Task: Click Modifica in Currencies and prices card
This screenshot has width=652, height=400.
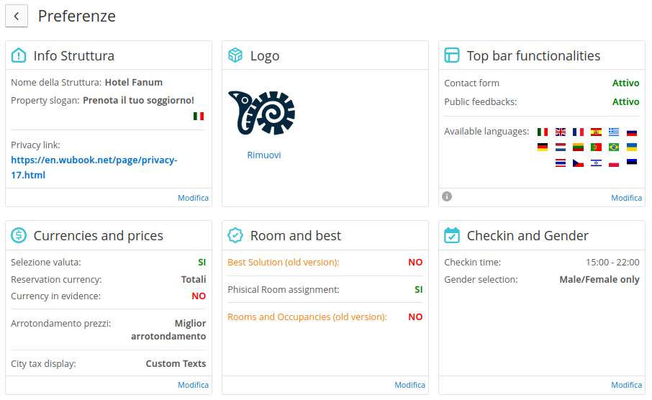Action: [x=194, y=385]
